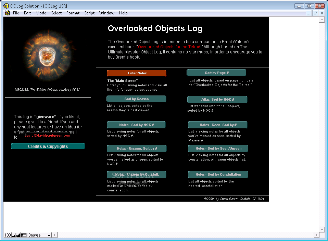Toggle the status area panel icon
Image resolution: width=328 pixels, height=241 pixels.
point(24,235)
